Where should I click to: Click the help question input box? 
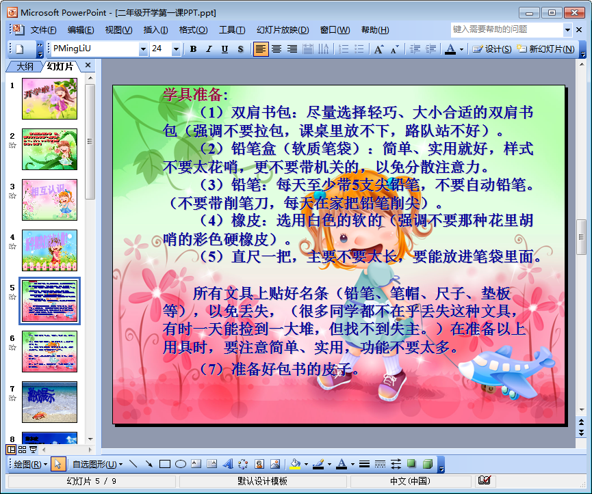point(506,29)
